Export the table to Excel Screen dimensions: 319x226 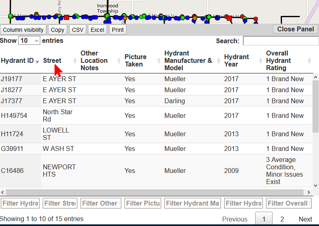(x=97, y=30)
